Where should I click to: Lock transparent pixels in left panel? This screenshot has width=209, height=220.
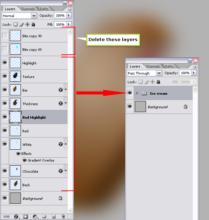[15, 24]
